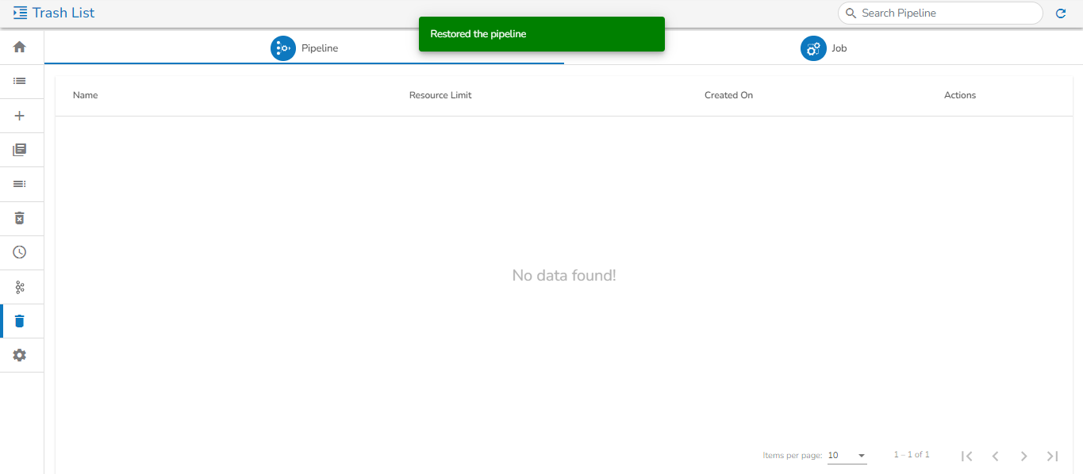Go to the next page

(x=1023, y=456)
